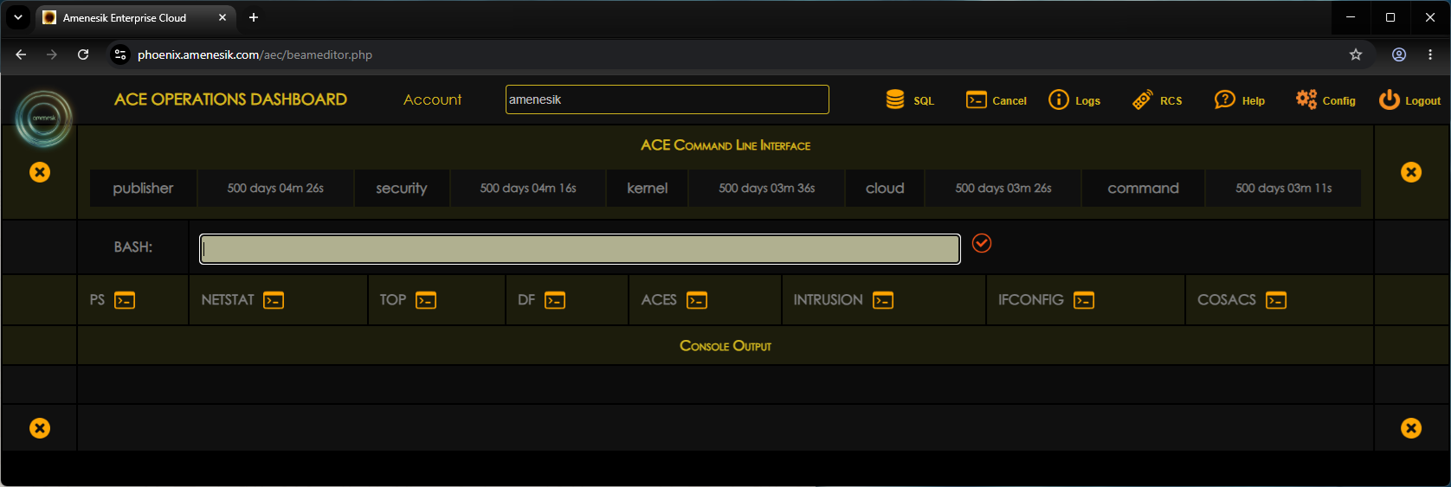
Task: Click the SQL label
Action: click(x=924, y=101)
